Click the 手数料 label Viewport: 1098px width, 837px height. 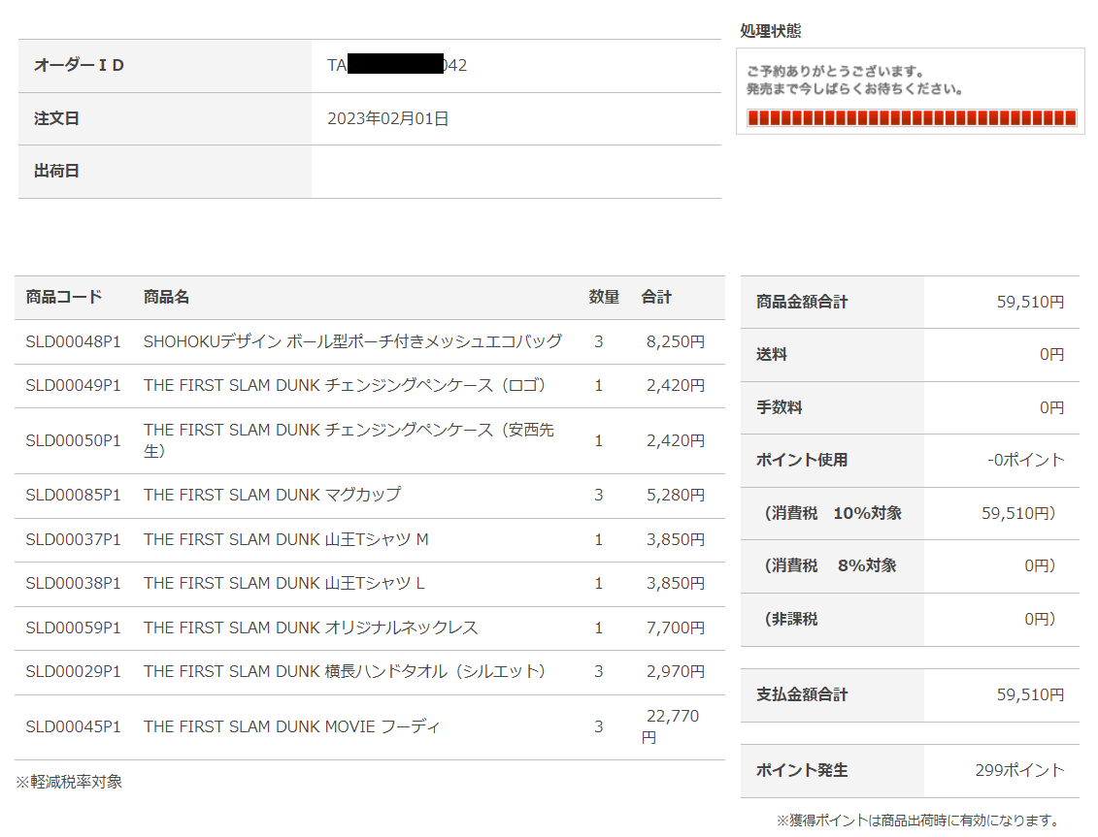(x=780, y=407)
